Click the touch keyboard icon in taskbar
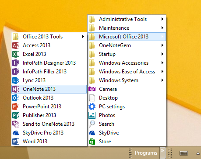This screenshot has width=201, height=159. (x=183, y=153)
